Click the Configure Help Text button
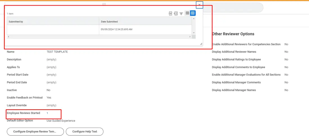 (x=85, y=132)
